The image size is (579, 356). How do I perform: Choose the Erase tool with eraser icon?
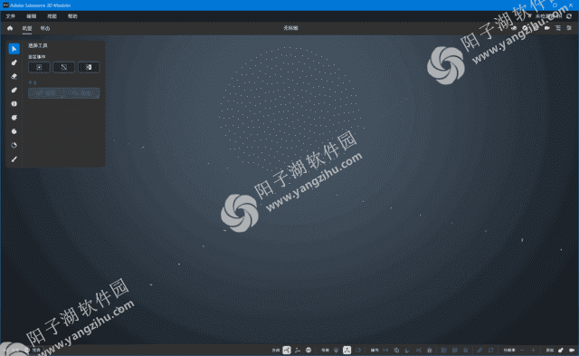(14, 76)
